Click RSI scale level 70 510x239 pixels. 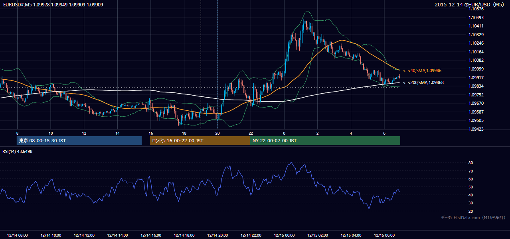point(470,171)
